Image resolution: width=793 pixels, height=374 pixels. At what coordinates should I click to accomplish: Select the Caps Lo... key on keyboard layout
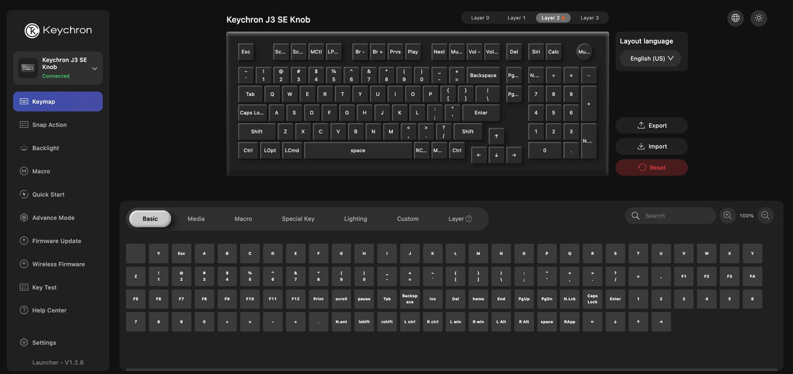pyautogui.click(x=252, y=113)
